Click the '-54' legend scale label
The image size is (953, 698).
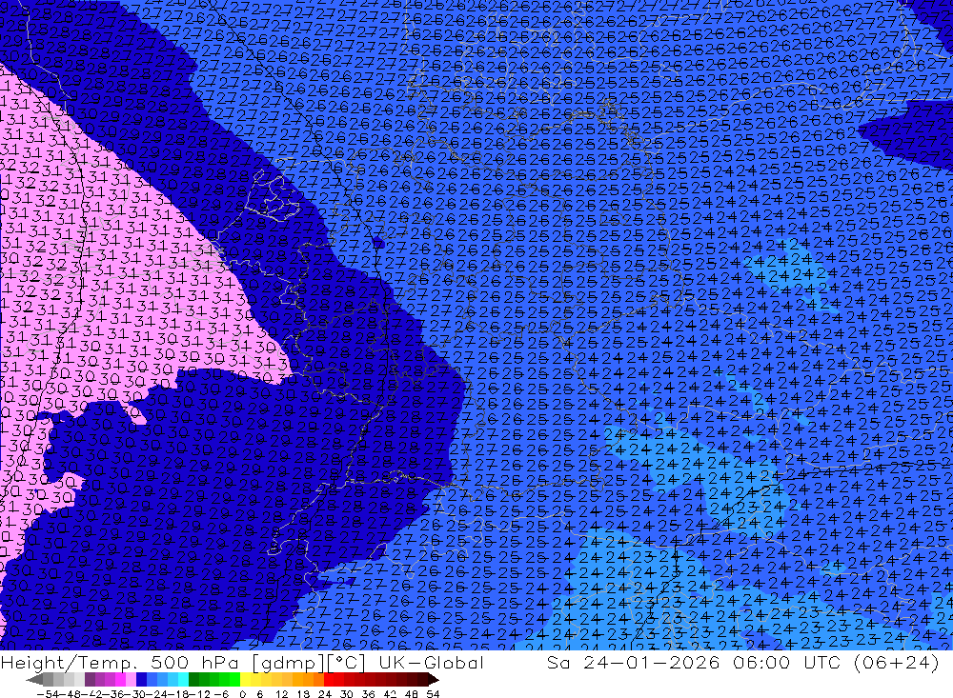coord(48,694)
